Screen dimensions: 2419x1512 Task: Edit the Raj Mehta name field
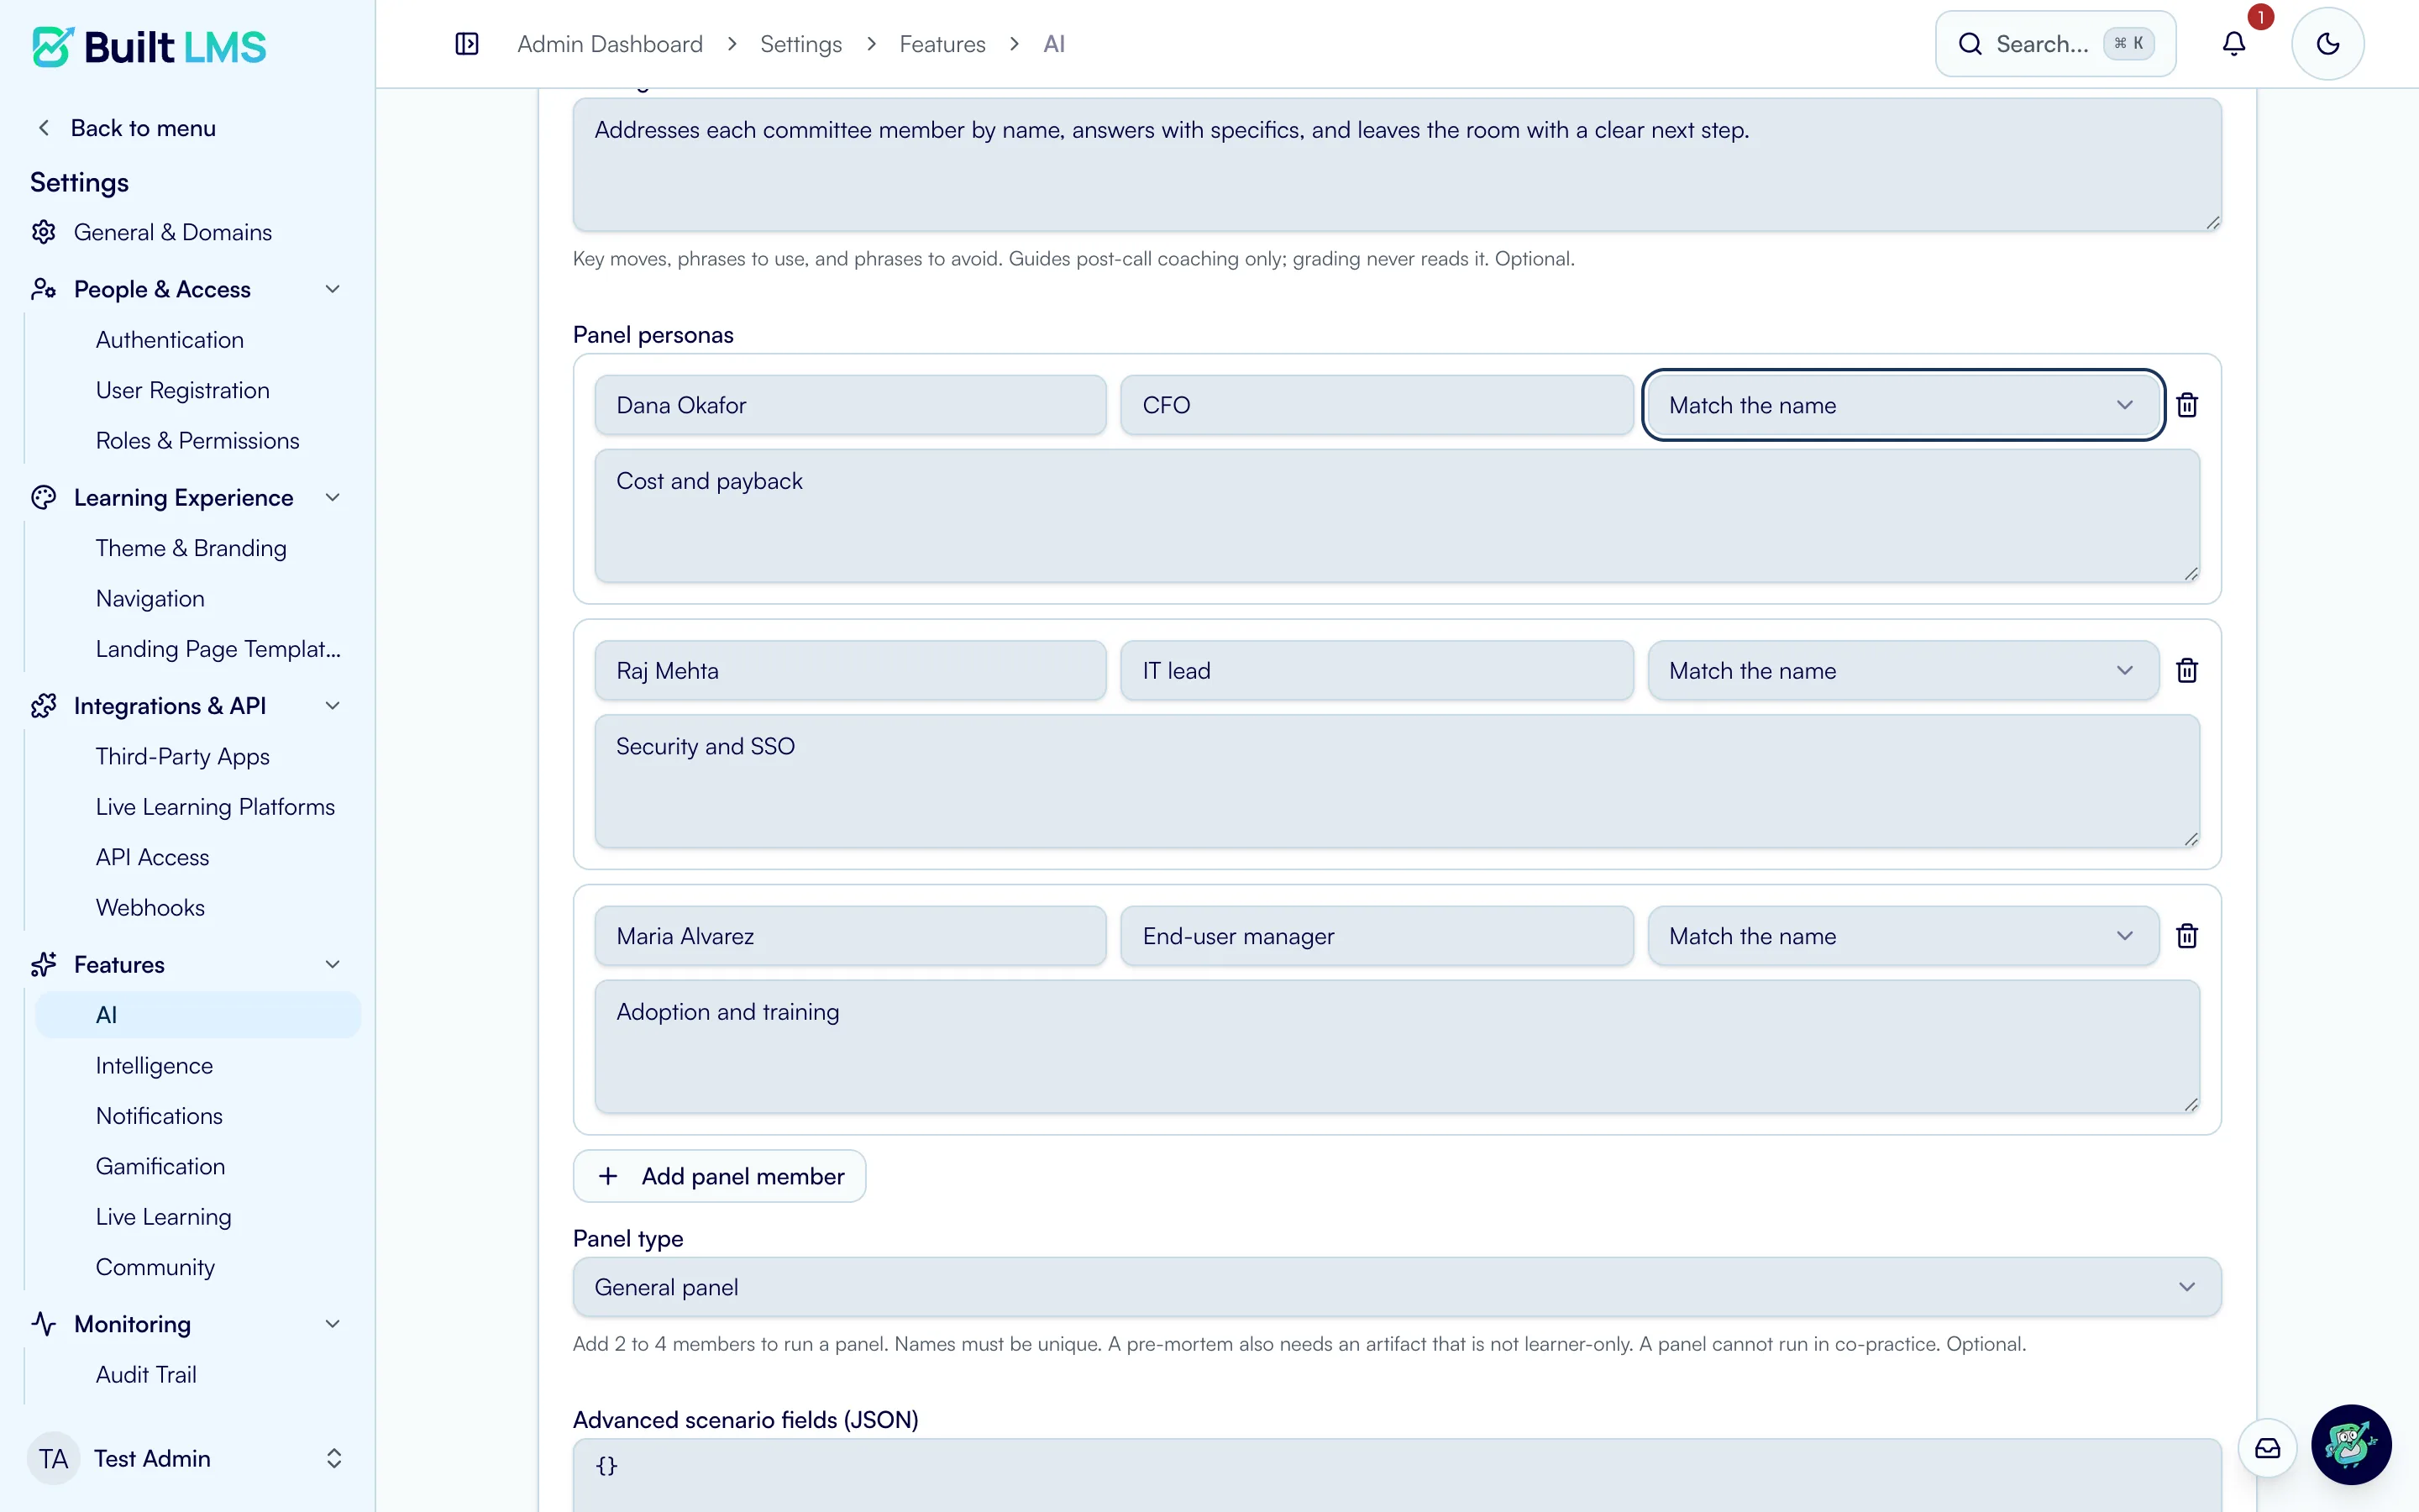pyautogui.click(x=851, y=670)
